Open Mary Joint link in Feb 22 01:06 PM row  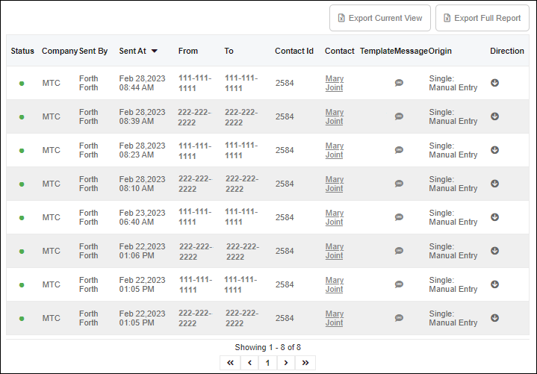pyautogui.click(x=335, y=251)
